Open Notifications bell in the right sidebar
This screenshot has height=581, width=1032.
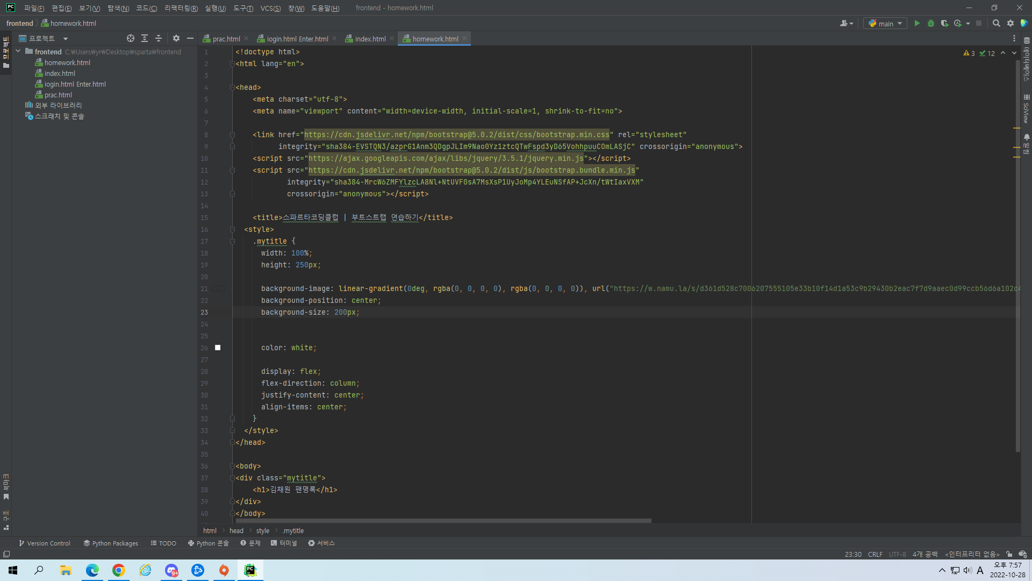1027,144
